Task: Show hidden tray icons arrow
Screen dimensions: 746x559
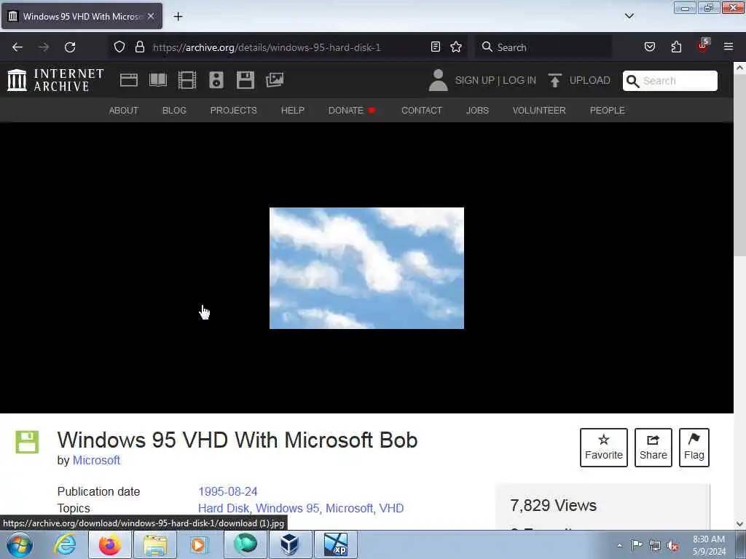Action: (619, 545)
